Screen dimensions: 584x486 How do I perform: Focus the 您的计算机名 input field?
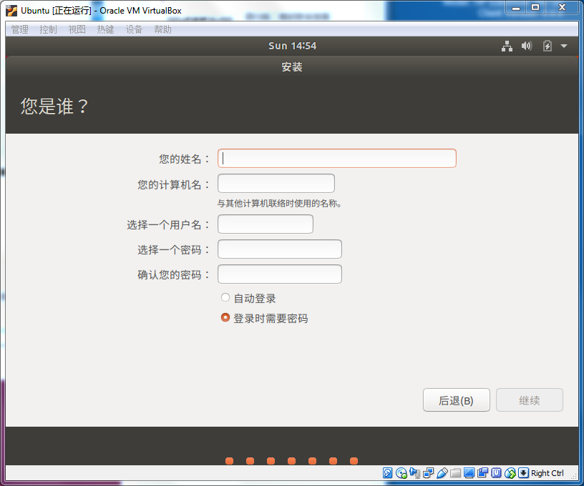(276, 183)
